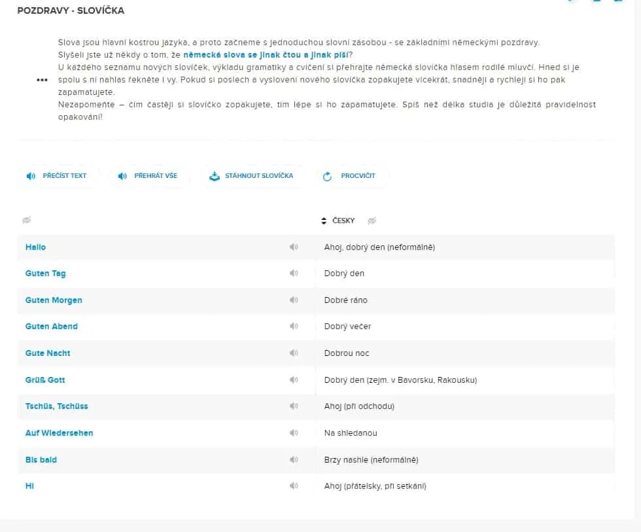Hide the Česky translation column

[372, 221]
